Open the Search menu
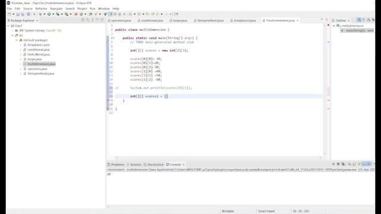The height and width of the screenshot is (214, 381). pyautogui.click(x=70, y=8)
